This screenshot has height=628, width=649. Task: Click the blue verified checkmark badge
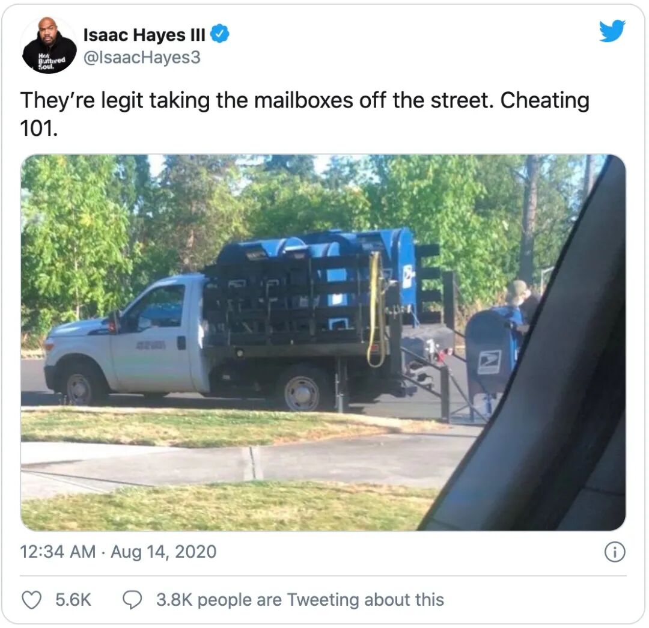tap(220, 34)
